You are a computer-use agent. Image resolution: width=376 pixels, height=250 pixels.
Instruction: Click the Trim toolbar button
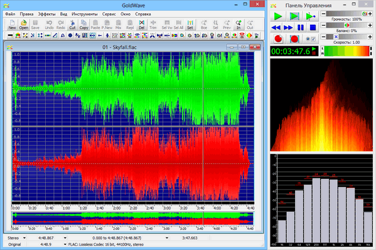point(153,24)
